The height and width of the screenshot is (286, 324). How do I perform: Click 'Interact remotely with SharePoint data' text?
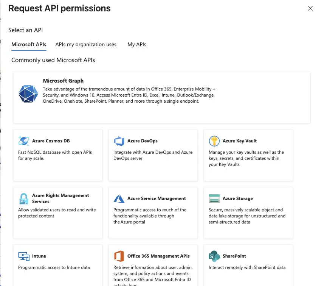[x=247, y=267]
